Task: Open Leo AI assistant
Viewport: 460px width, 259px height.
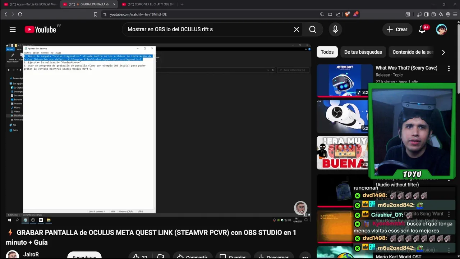Action: point(441,14)
